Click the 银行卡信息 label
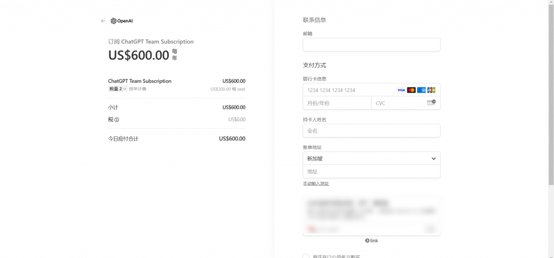This screenshot has width=554, height=258. click(x=314, y=79)
